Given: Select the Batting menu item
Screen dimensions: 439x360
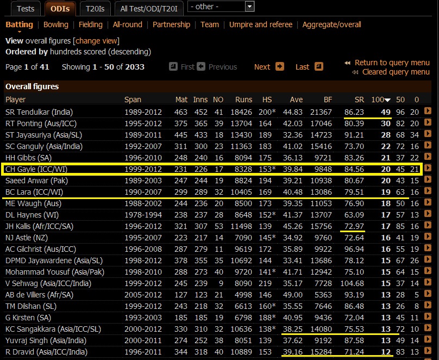Looking at the screenshot, I should coord(20,24).
